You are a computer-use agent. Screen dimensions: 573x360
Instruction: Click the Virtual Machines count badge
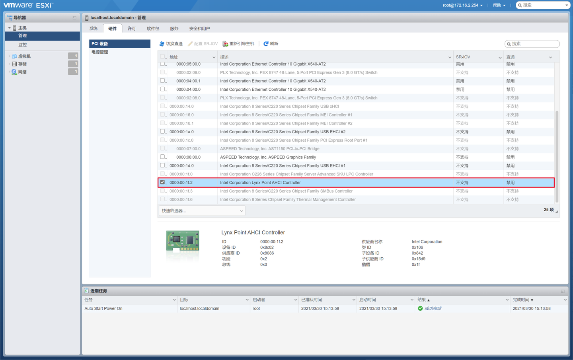point(73,56)
